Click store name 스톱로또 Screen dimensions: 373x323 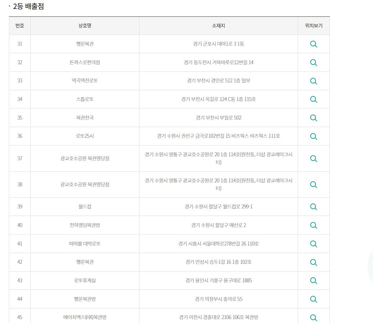click(x=85, y=99)
